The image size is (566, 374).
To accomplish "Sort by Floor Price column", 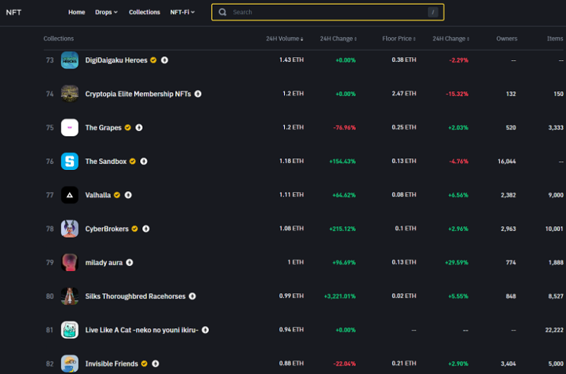I will 399,39.
